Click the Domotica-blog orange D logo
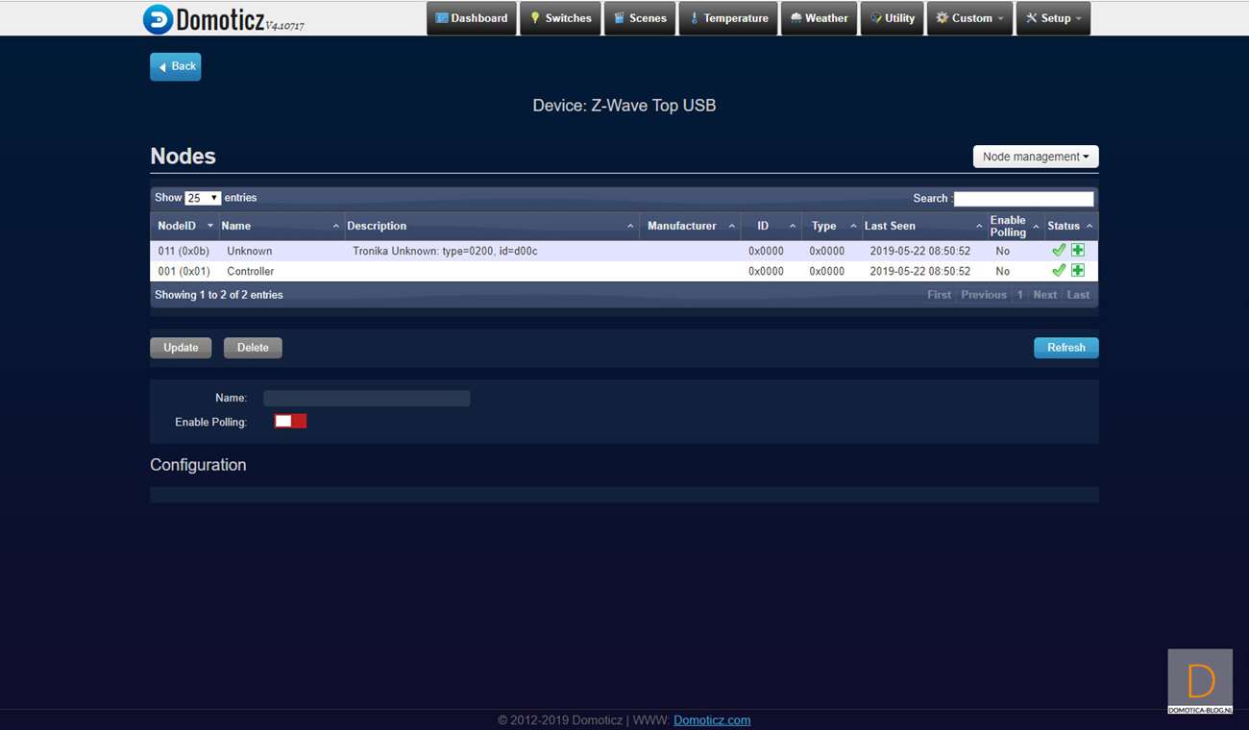Viewport: 1249px width, 730px height. click(x=1200, y=681)
